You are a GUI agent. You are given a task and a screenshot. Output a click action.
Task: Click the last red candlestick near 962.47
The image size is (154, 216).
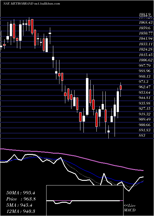[x=121, y=87]
